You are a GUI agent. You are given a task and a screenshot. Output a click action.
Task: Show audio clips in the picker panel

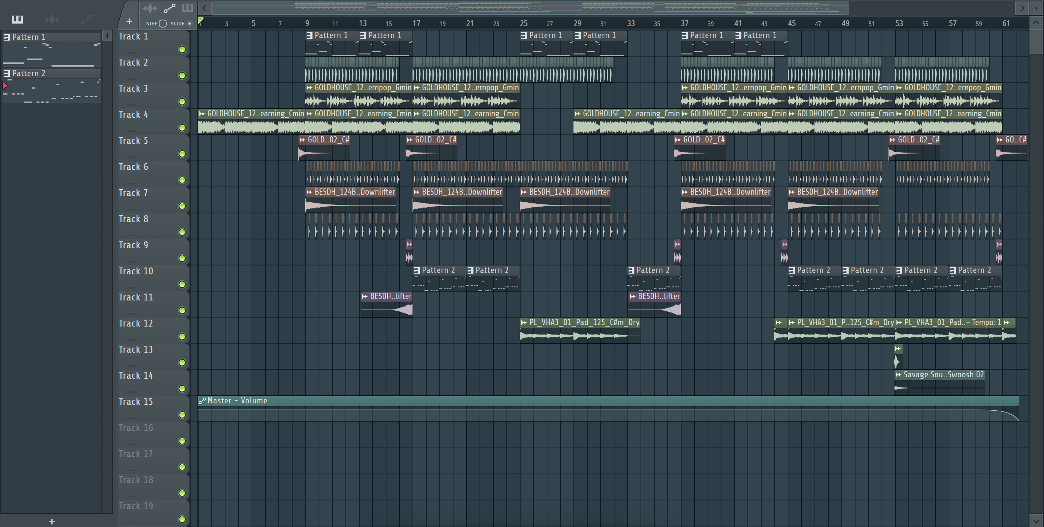point(52,19)
